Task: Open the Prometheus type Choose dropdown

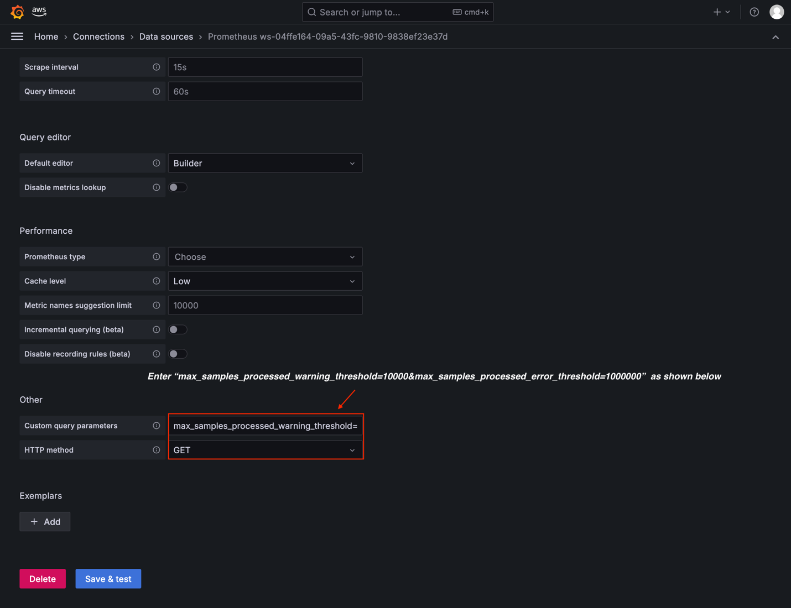Action: click(264, 256)
